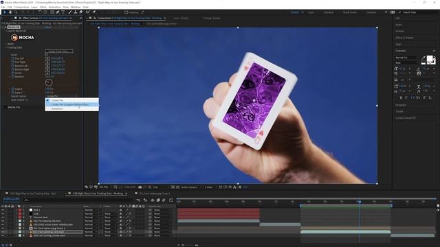Toggle the Scale X stopwatch

12,89
